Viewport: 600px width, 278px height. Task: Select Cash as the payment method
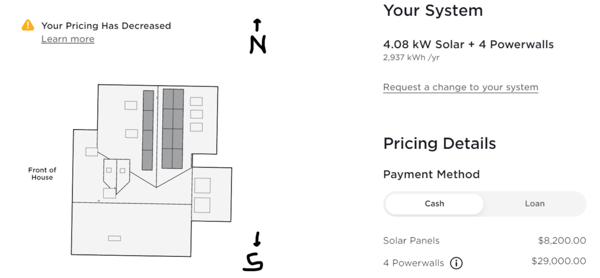[x=434, y=204]
